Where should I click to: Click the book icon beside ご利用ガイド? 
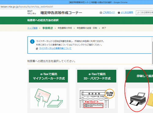pyautogui.click(x=101, y=13)
